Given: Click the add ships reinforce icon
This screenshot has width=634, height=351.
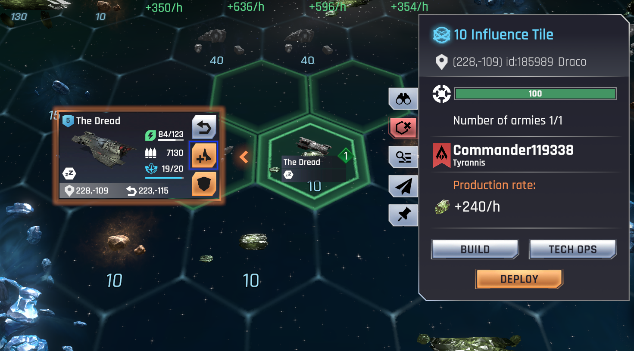Looking at the screenshot, I should click(204, 155).
